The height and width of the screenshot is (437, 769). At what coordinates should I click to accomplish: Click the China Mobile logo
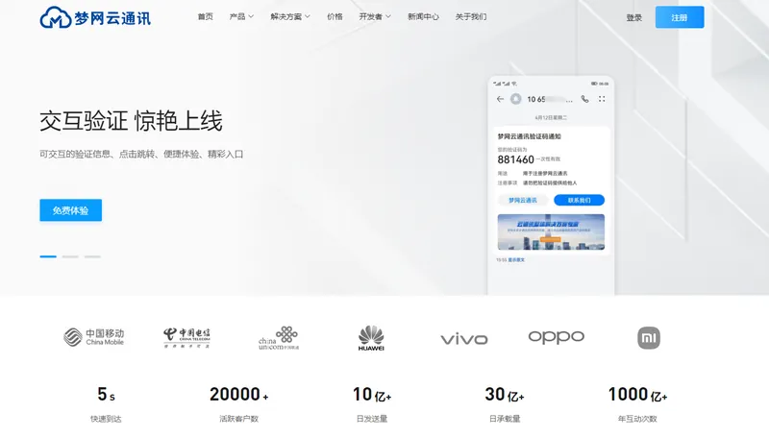point(93,336)
